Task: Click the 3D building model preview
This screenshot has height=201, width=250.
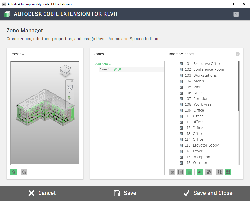Action: pyautogui.click(x=45, y=107)
